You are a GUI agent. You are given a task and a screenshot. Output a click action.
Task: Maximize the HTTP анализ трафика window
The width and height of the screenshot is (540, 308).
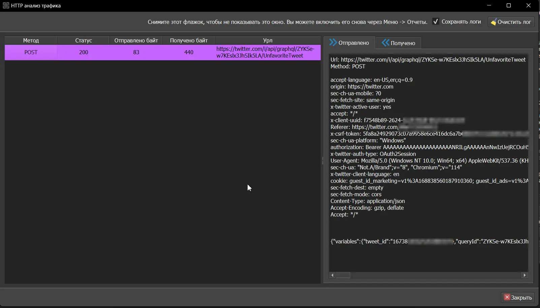click(509, 5)
